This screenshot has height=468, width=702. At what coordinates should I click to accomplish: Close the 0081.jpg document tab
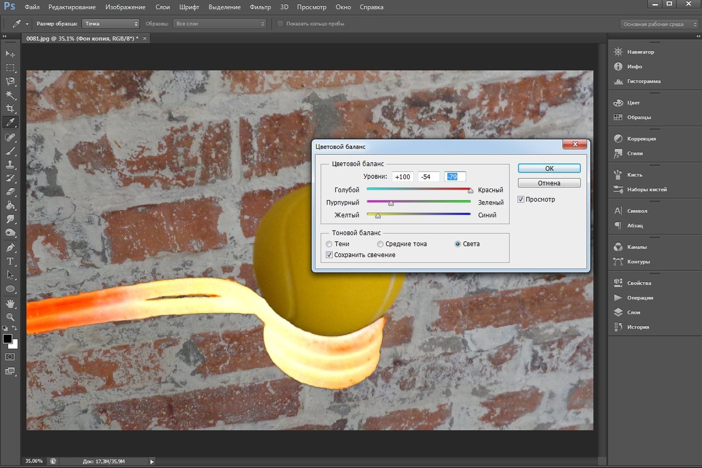(145, 38)
